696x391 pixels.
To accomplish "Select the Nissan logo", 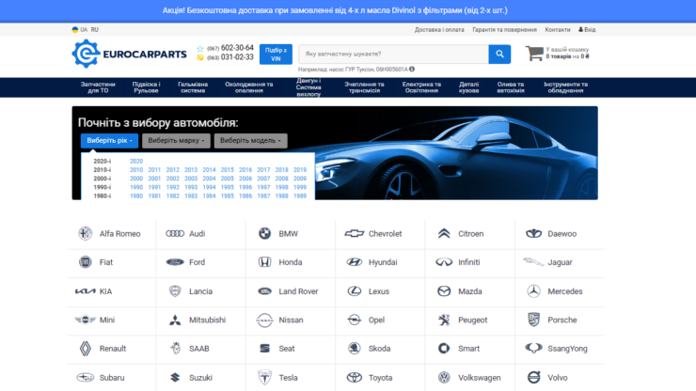I will click(264, 320).
